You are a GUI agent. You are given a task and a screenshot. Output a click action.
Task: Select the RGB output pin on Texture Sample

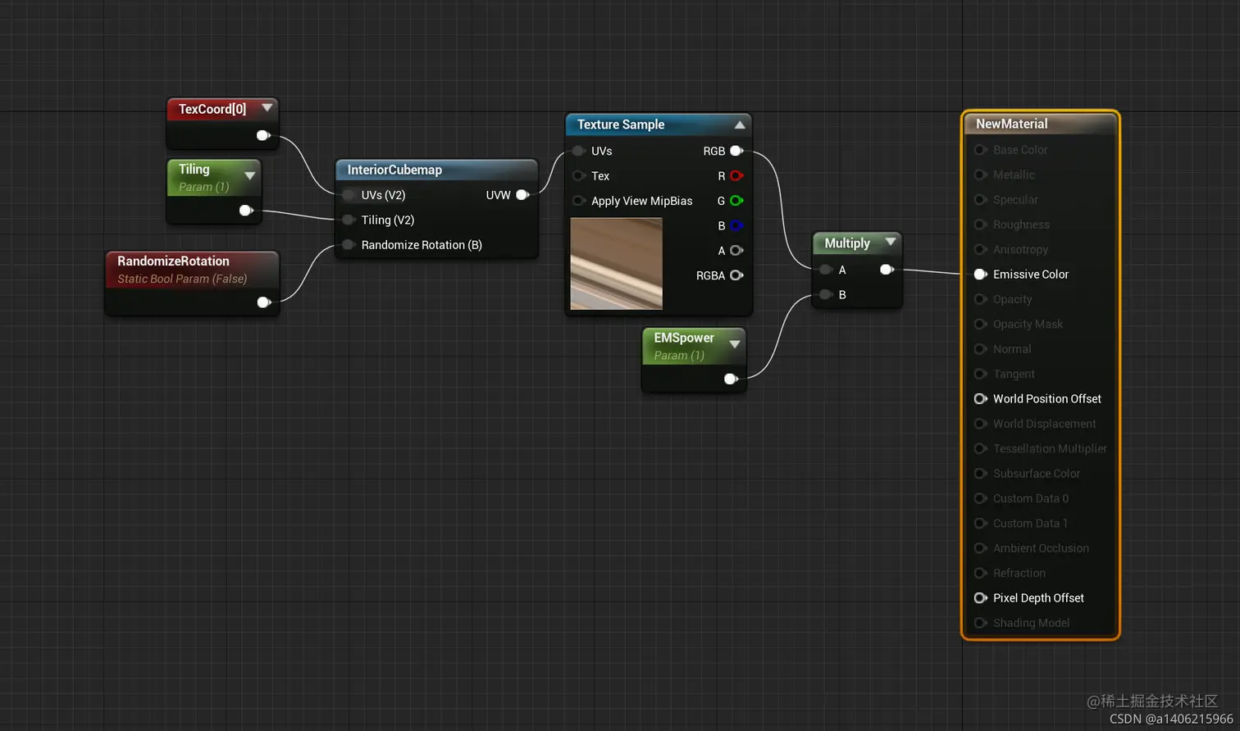coord(736,151)
